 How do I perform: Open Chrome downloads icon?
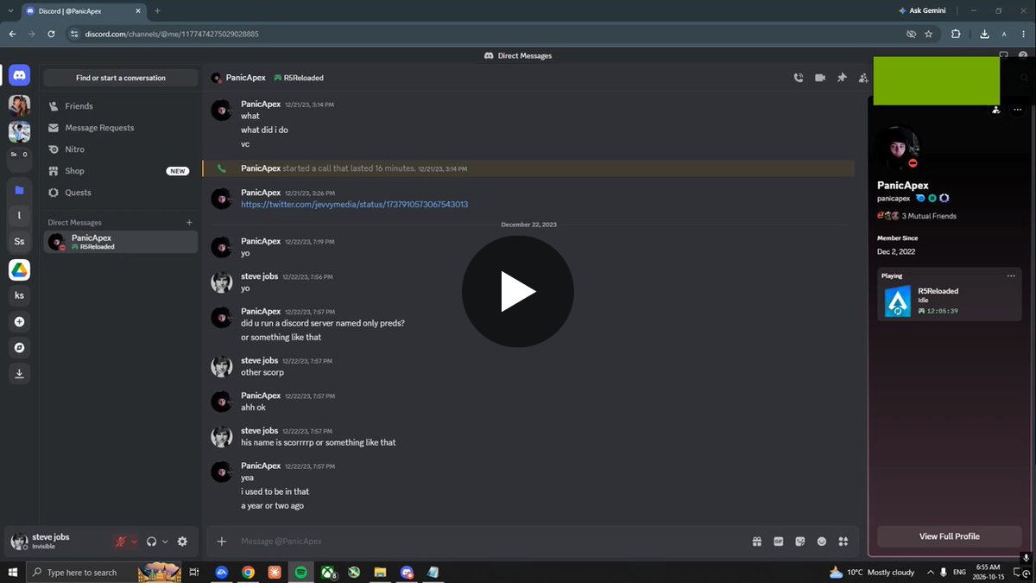pyautogui.click(x=985, y=34)
